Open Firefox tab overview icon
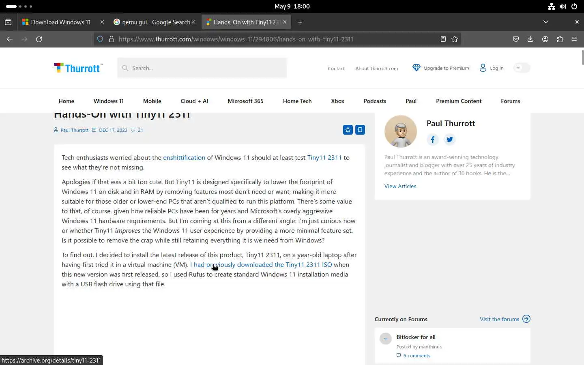The height and width of the screenshot is (365, 584). point(8,22)
